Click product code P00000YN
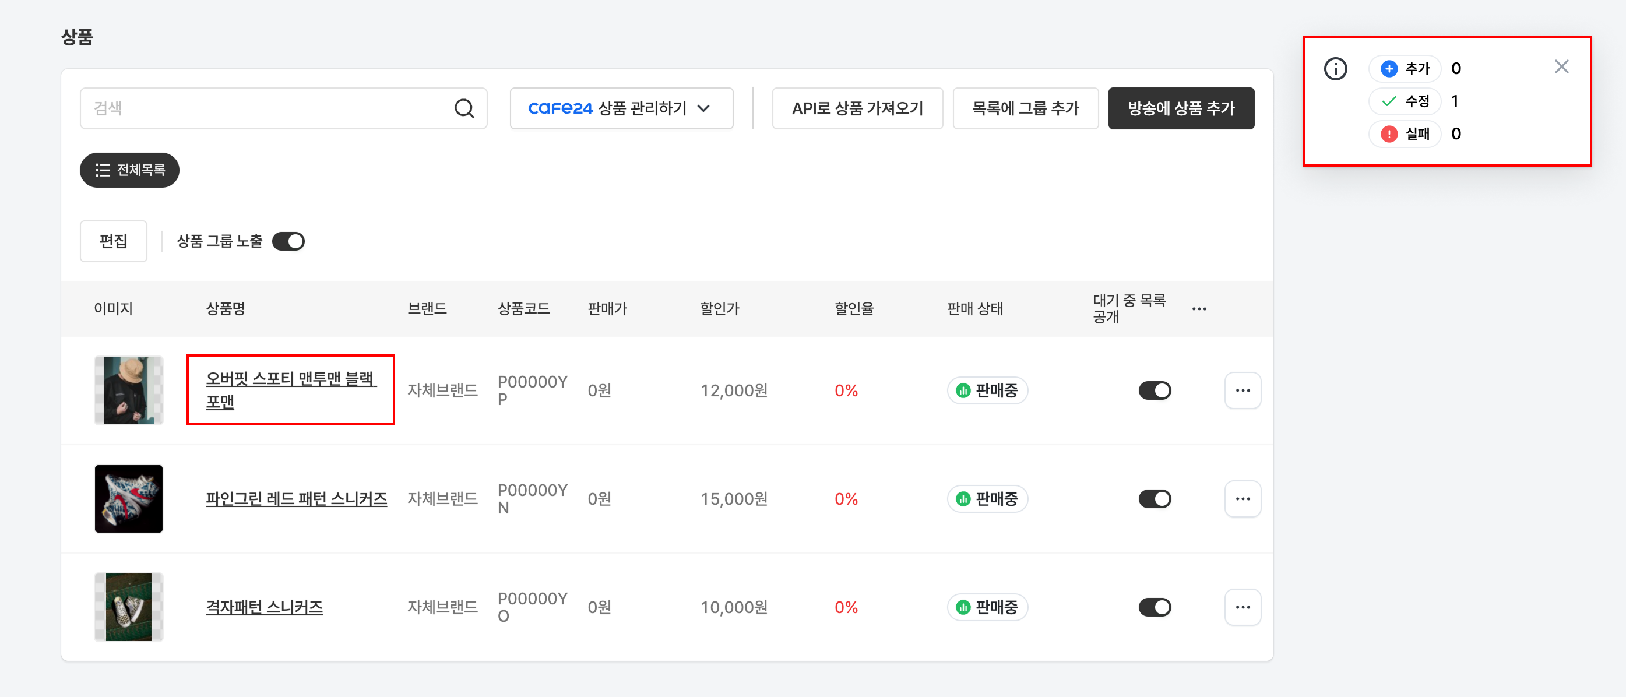 click(532, 499)
